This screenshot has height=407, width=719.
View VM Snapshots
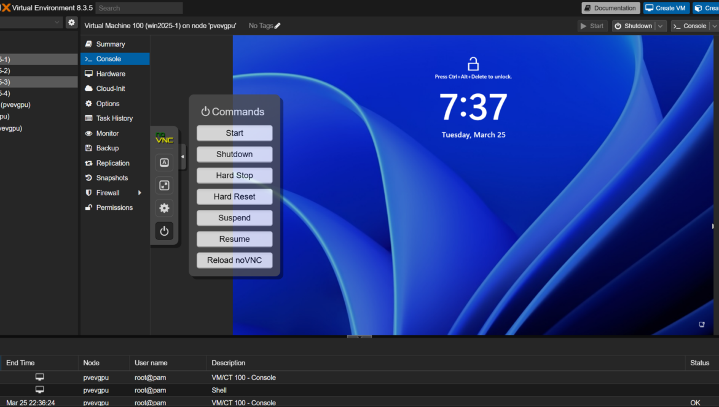[115, 178]
